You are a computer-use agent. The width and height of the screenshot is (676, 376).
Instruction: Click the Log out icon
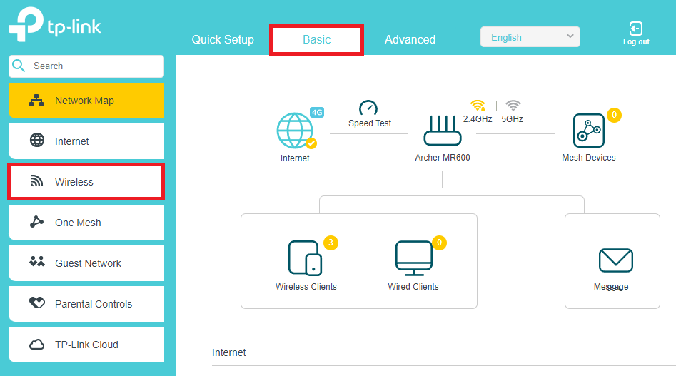[636, 29]
